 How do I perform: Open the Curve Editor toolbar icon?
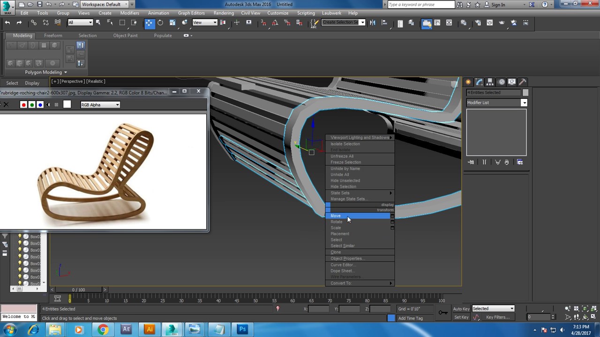tap(438, 23)
